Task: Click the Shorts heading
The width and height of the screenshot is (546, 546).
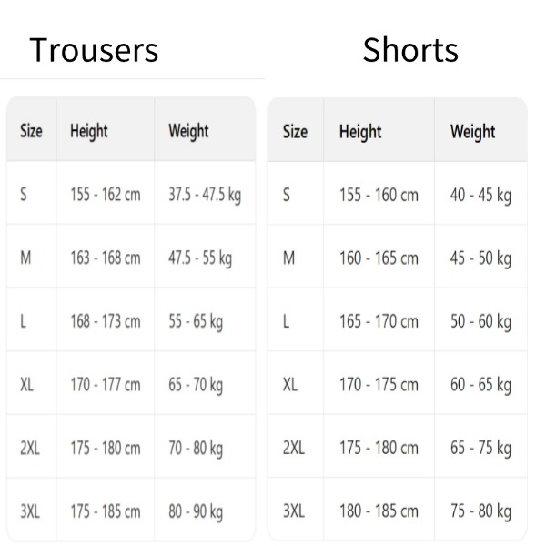Action: pos(410,49)
